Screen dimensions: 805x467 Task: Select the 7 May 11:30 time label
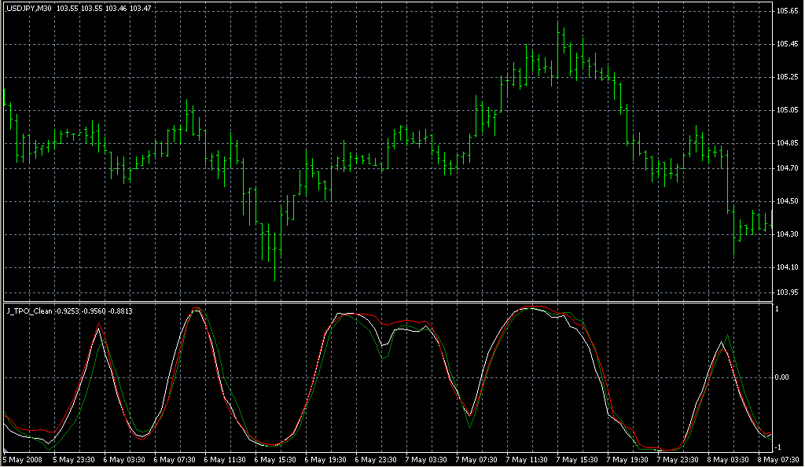click(527, 460)
